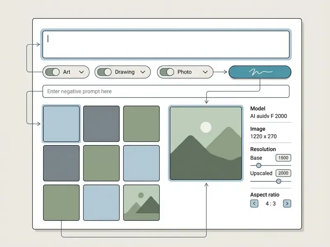Expand the Art dropdown chevron
330x247 pixels.
coord(81,72)
